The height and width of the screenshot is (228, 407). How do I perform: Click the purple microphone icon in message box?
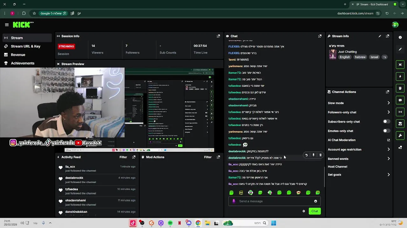coord(234,201)
